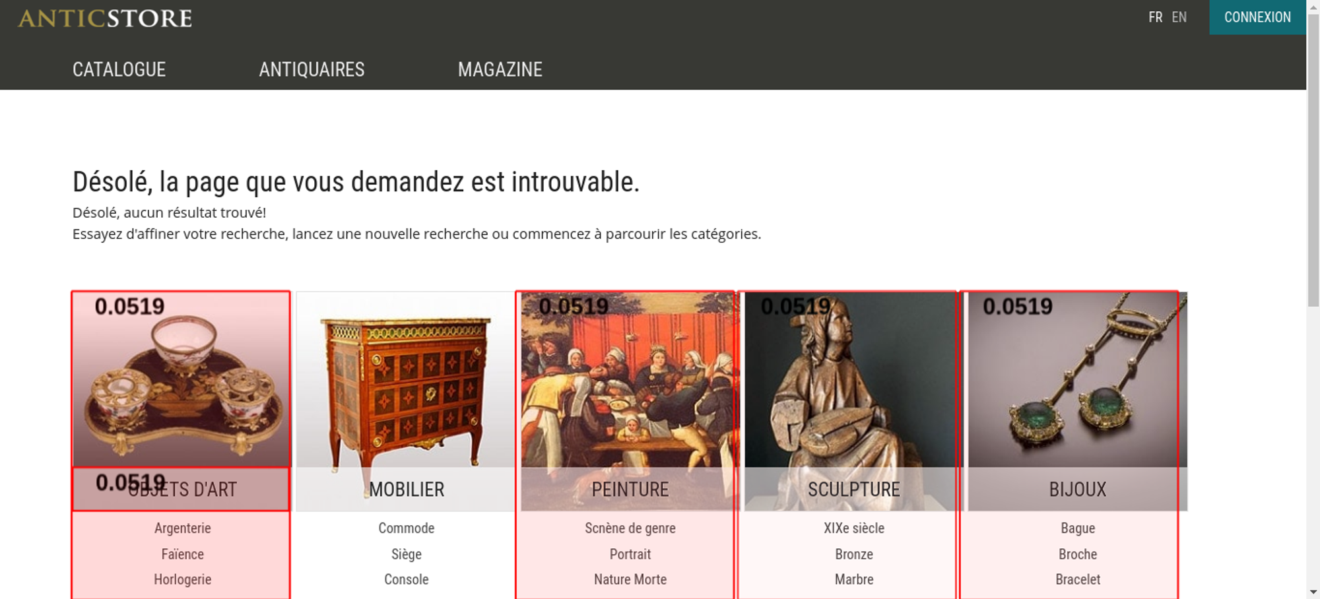Select the Horlogerie link
Image resolution: width=1320 pixels, height=599 pixels.
[183, 580]
